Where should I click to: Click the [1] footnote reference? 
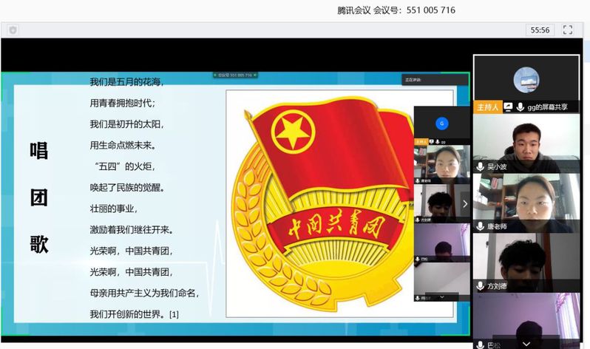pyautogui.click(x=174, y=314)
